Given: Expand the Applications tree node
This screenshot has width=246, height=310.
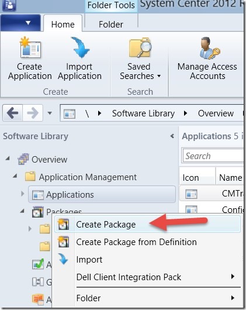Looking at the screenshot, I should 23,194.
